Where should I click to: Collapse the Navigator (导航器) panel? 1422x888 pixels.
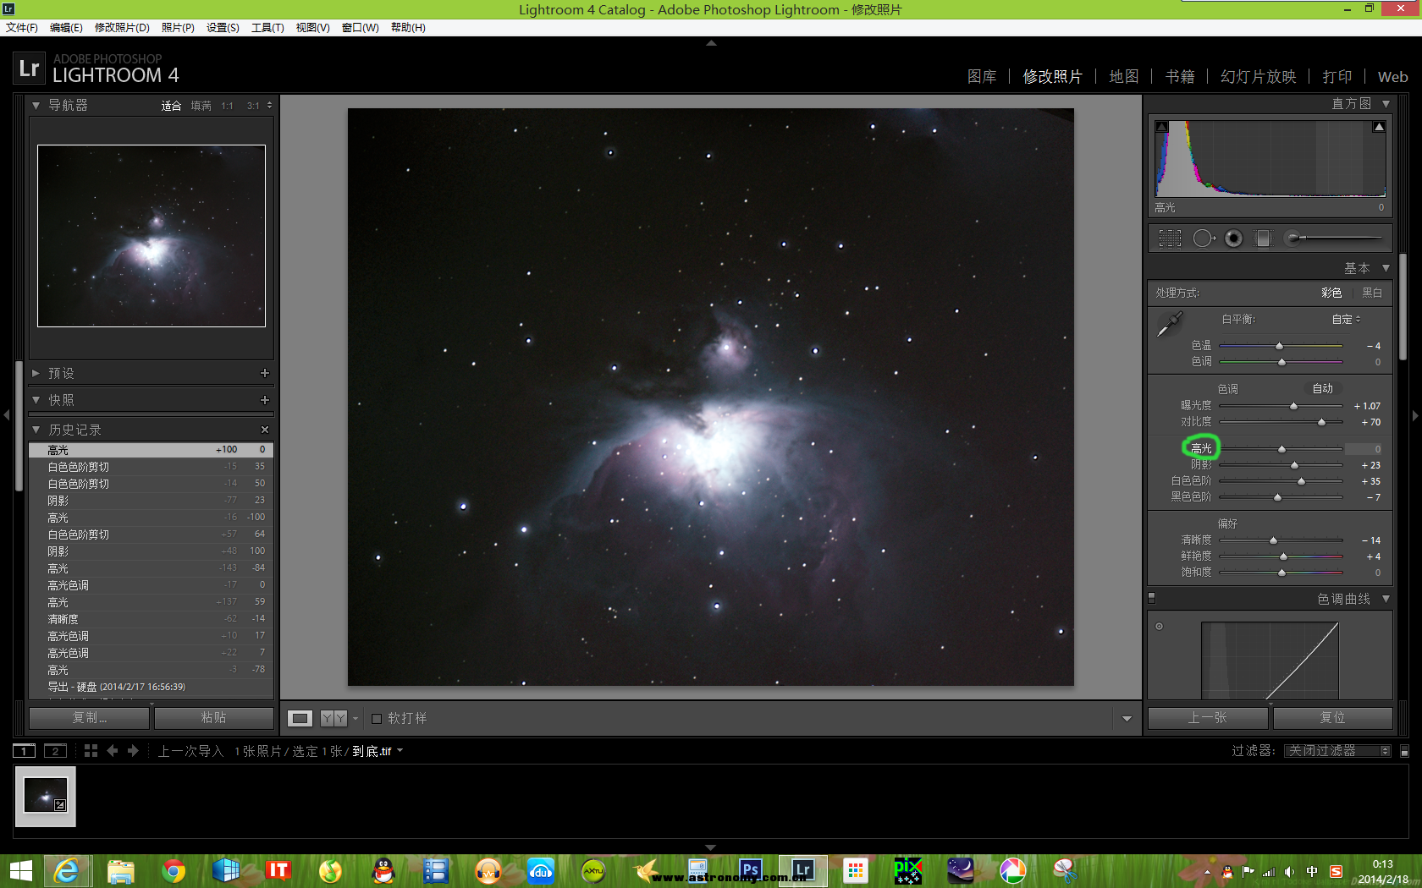coord(36,106)
